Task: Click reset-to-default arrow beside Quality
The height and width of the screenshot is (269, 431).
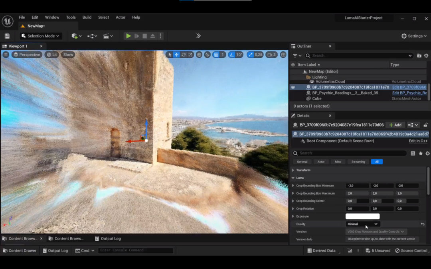Action: coord(423,224)
